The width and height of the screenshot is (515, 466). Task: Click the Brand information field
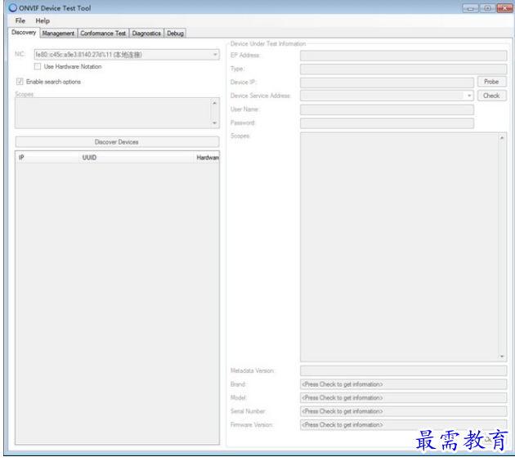tap(403, 384)
